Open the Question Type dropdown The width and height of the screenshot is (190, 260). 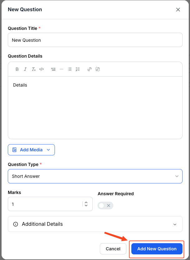[95, 176]
